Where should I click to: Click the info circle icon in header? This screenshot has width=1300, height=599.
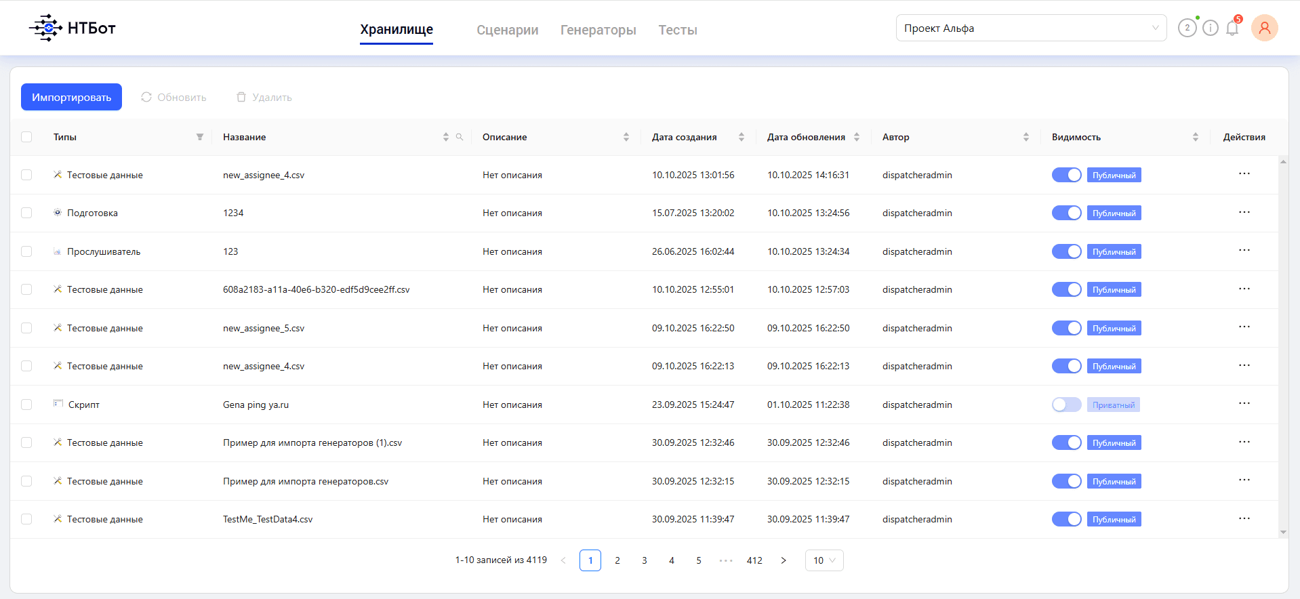(x=1211, y=28)
